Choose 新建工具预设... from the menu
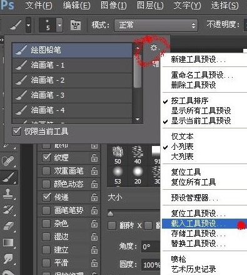The width and height of the screenshot is (247, 275). coord(198,60)
